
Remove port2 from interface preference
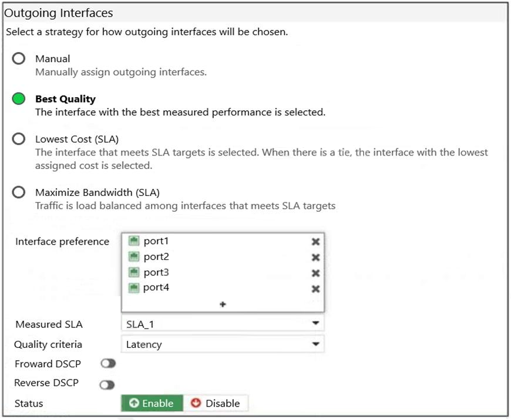[315, 258]
